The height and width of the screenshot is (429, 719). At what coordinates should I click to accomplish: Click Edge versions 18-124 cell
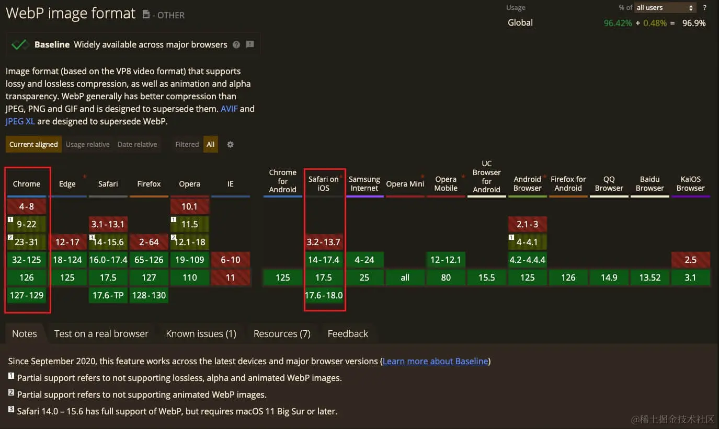[67, 260]
